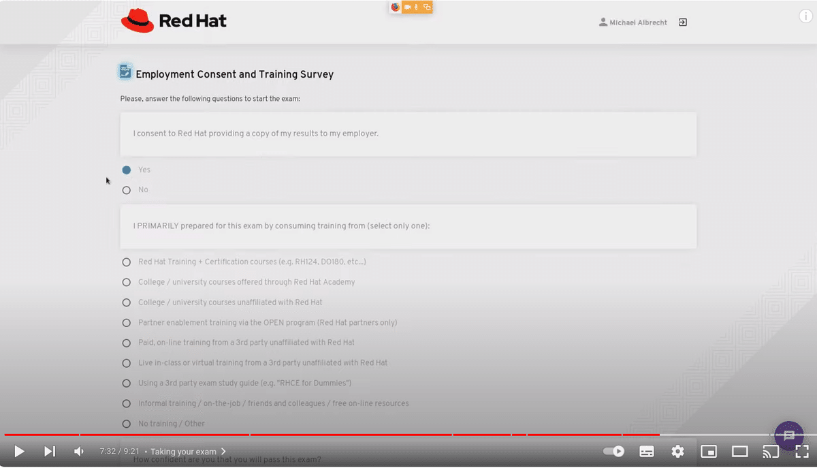Select courses offered through Red Hat Academy
Image resolution: width=817 pixels, height=468 pixels.
pos(126,282)
